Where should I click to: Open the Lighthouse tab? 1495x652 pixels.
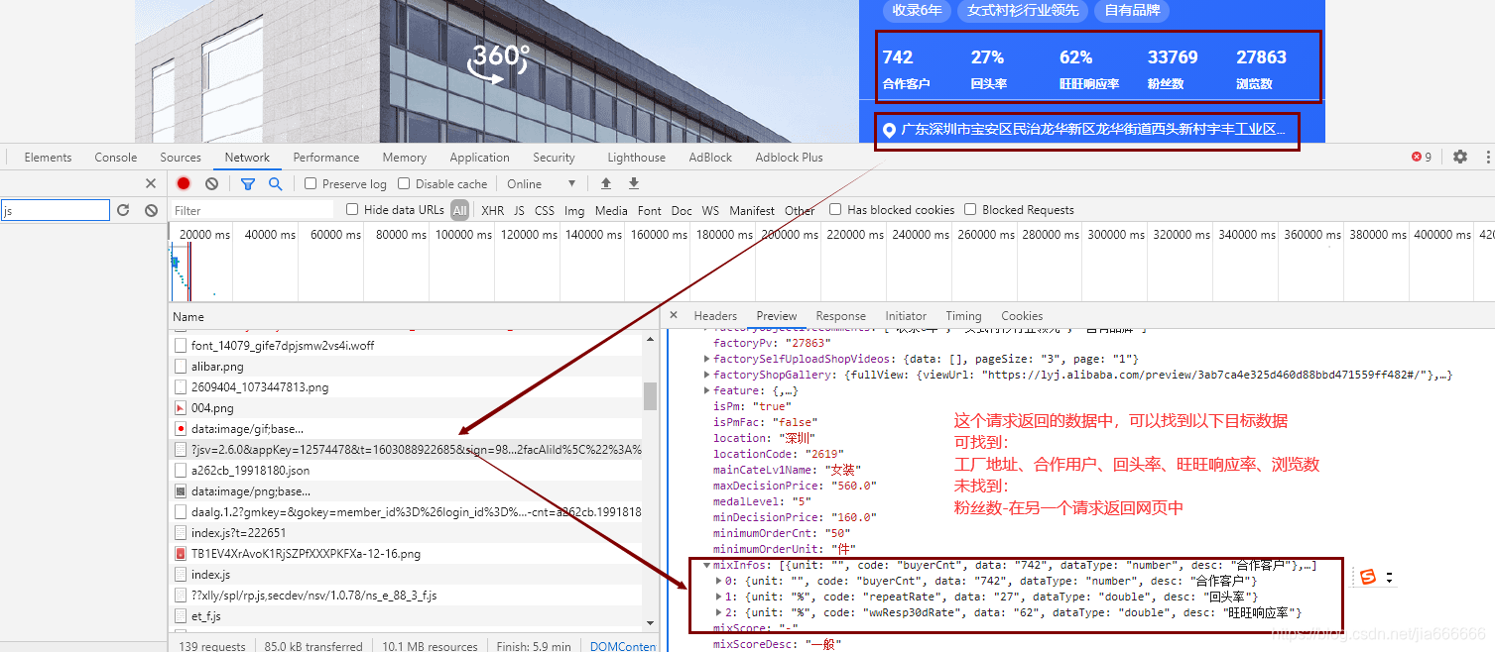click(x=637, y=157)
